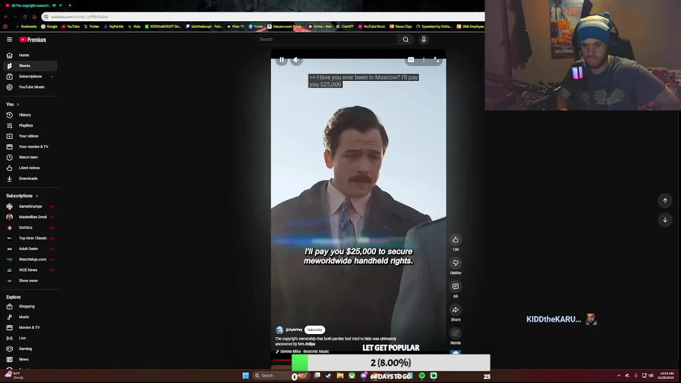681x383 pixels.
Task: Open the @AylaVey channel avatar
Action: pyautogui.click(x=279, y=330)
